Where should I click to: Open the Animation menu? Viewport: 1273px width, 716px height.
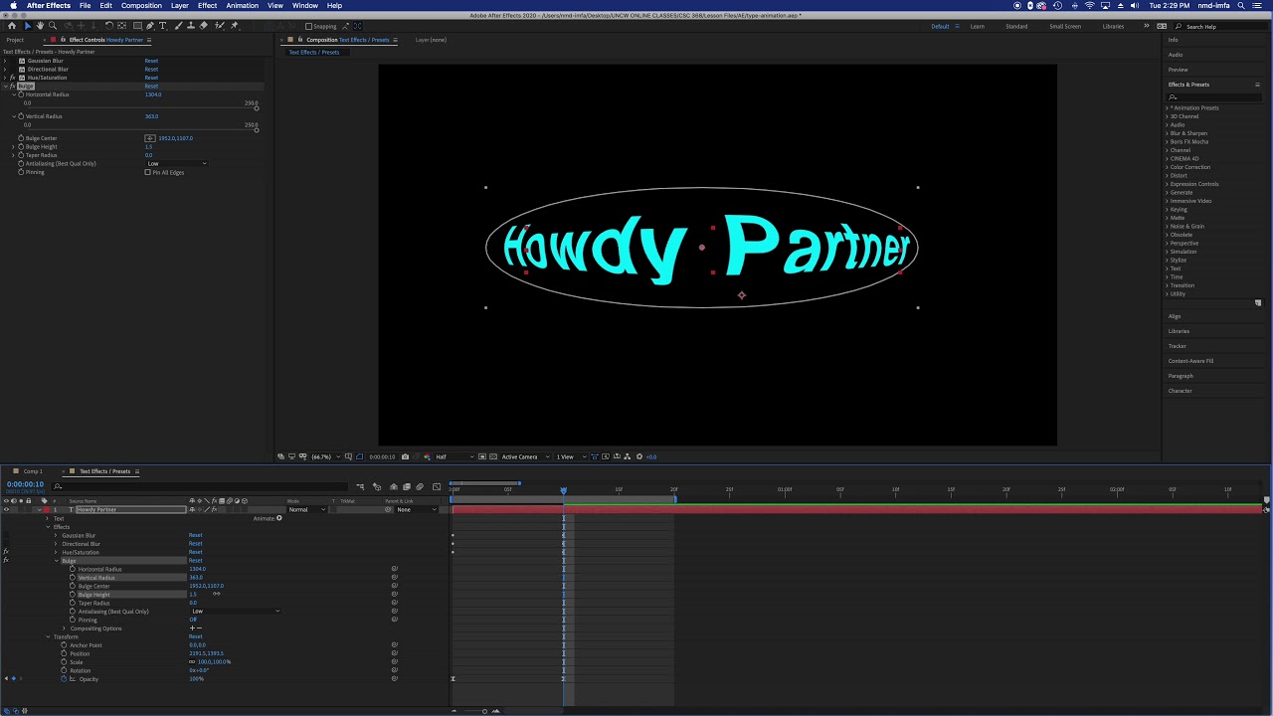[242, 5]
